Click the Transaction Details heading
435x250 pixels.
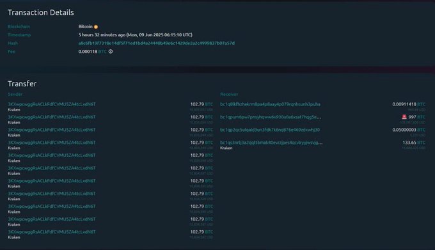point(41,13)
